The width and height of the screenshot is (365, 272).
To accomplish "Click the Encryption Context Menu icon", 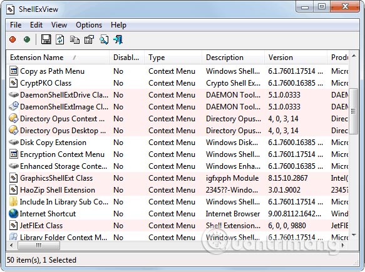I will (x=14, y=154).
